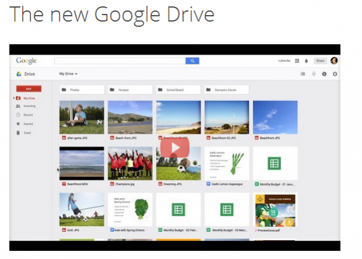Click the Google logo
Viewport: 362px width, 259px height.
point(26,61)
